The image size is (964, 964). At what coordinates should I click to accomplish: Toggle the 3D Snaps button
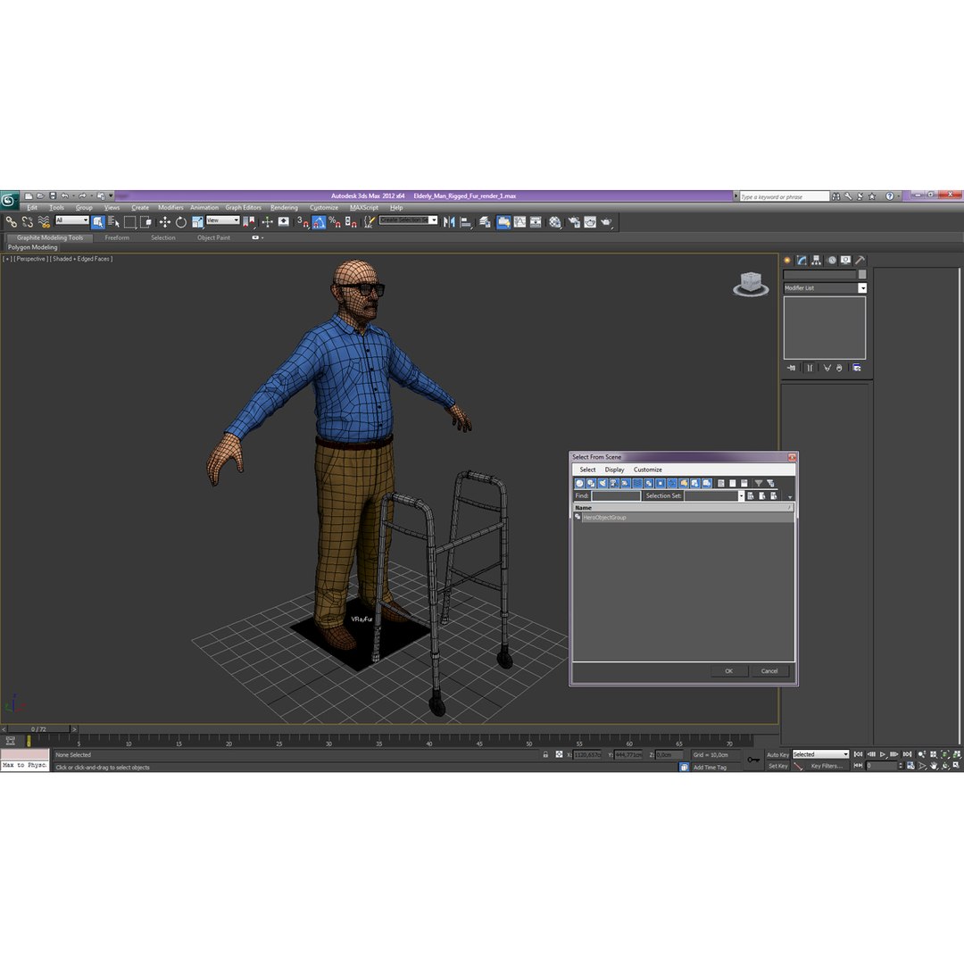(x=303, y=222)
